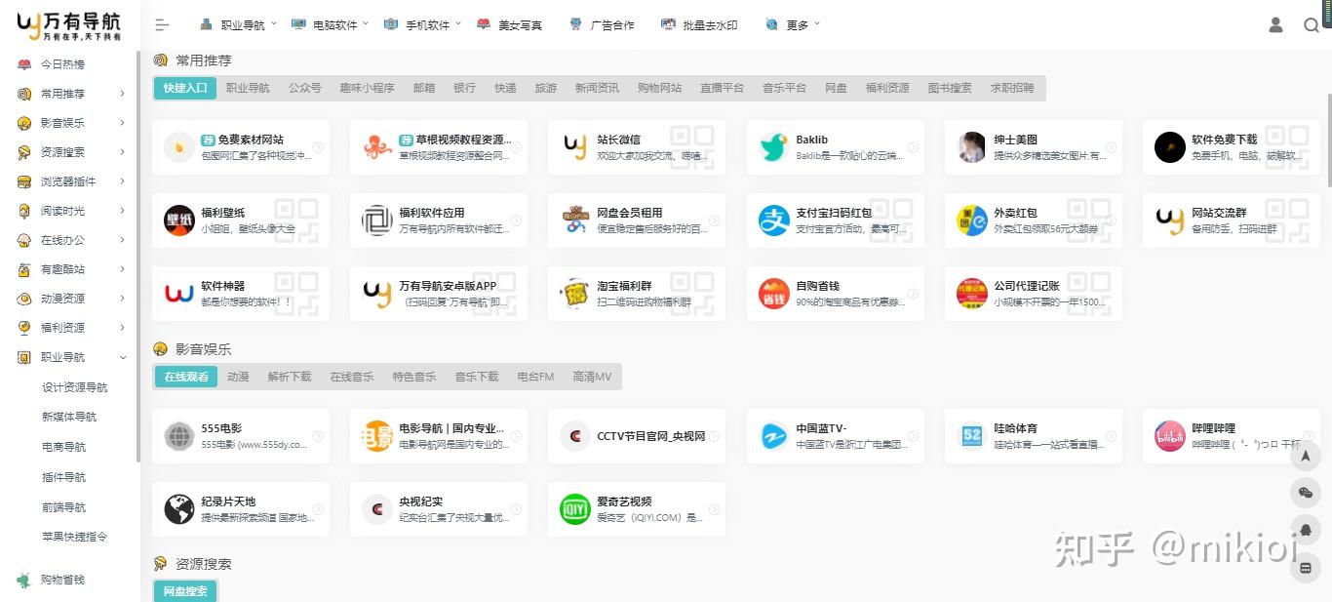Open 批量去水印 in the top menu
Image resolution: width=1332 pixels, height=602 pixels.
(x=699, y=25)
